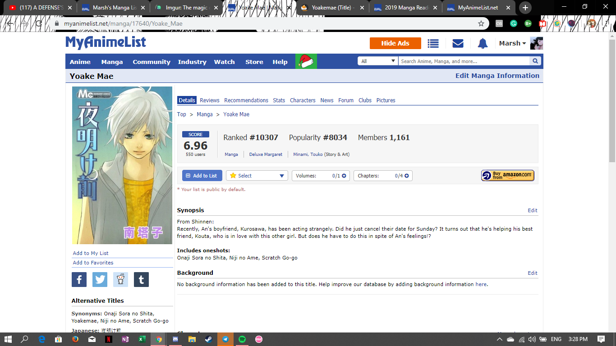
Task: Click Buy from Amazon button
Action: (508, 176)
